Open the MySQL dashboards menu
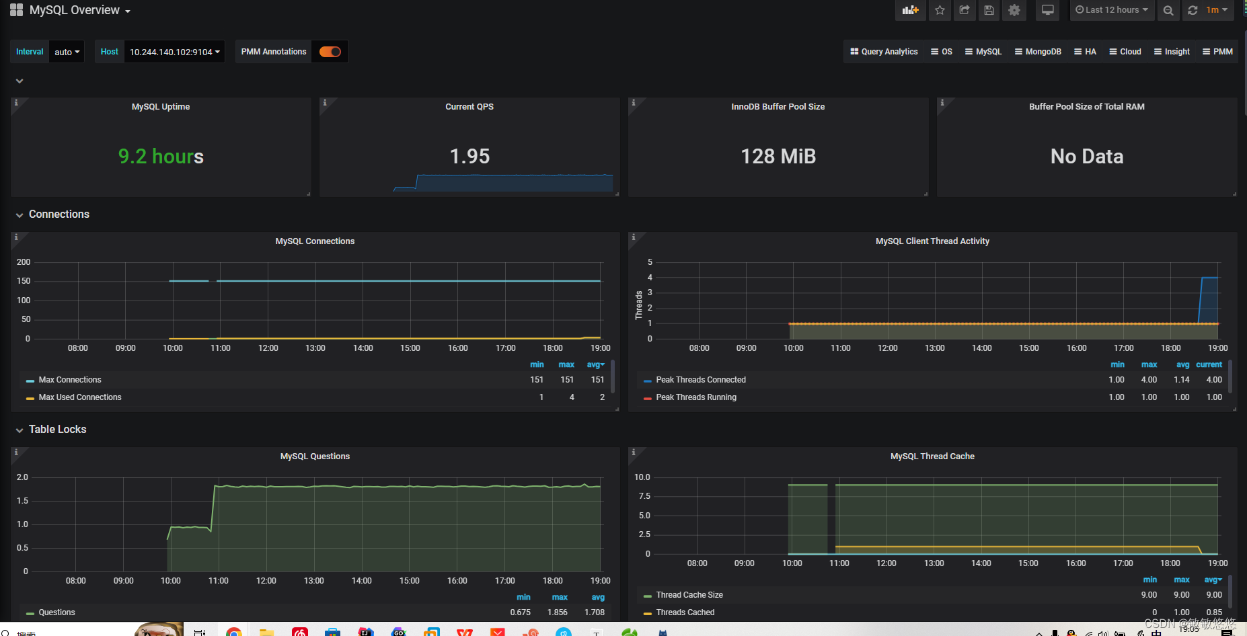Screen dimensions: 1247x636 (x=983, y=52)
